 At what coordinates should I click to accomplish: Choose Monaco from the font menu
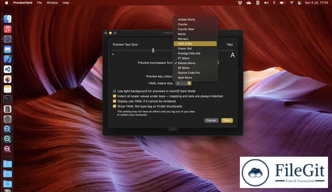(x=195, y=39)
